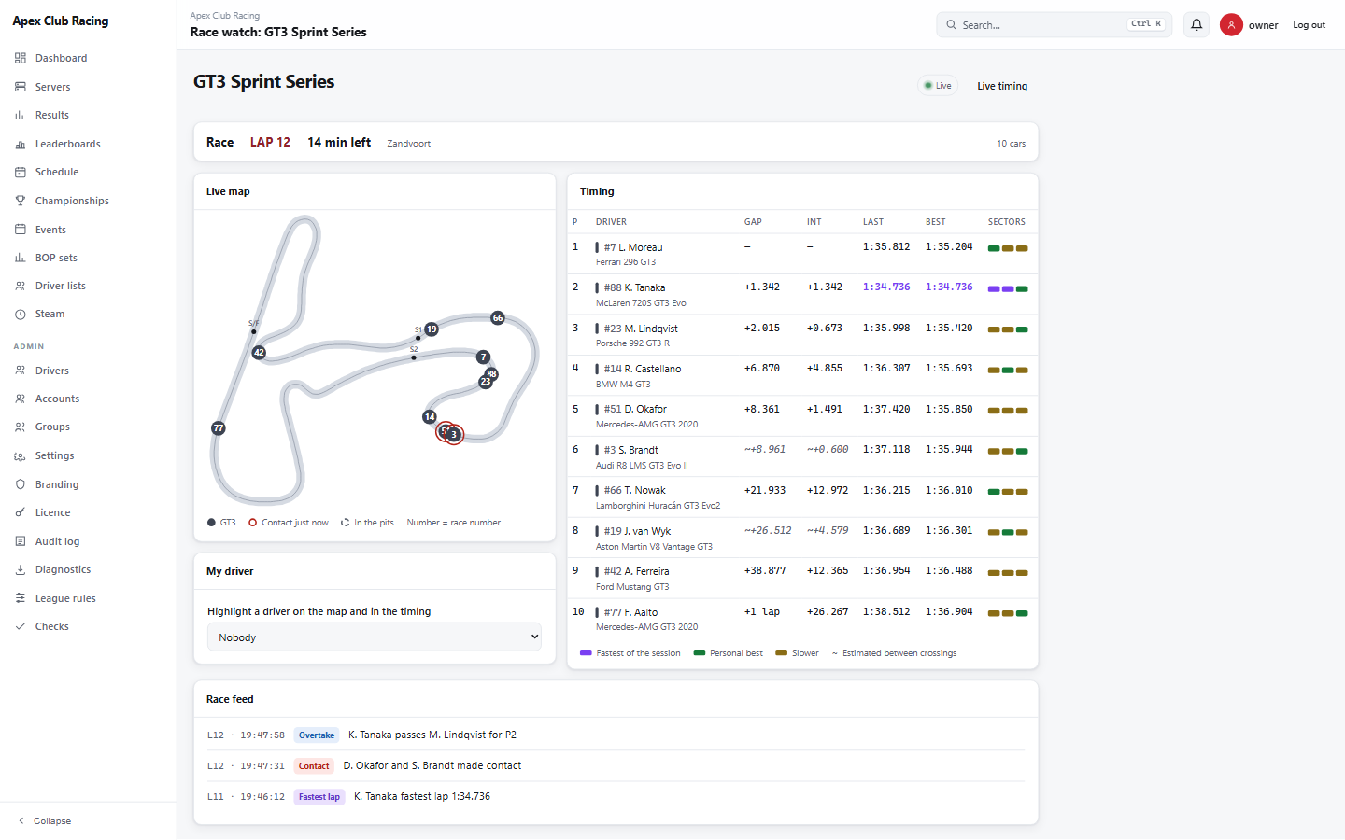Open BOP sets in the sidebar
The height and width of the screenshot is (840, 1345).
[x=56, y=258]
